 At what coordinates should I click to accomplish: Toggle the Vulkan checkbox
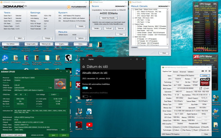pos(173,130)
